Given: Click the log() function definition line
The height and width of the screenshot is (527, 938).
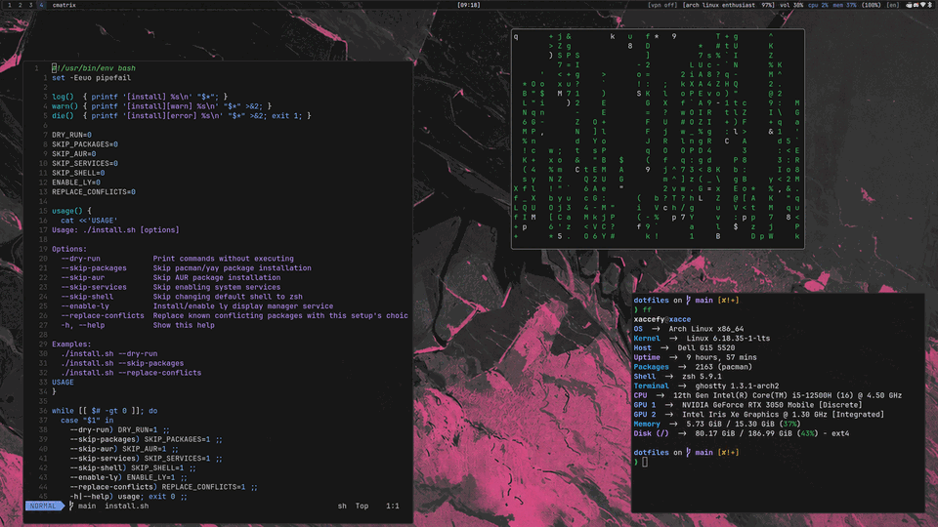Looking at the screenshot, I should (140, 97).
